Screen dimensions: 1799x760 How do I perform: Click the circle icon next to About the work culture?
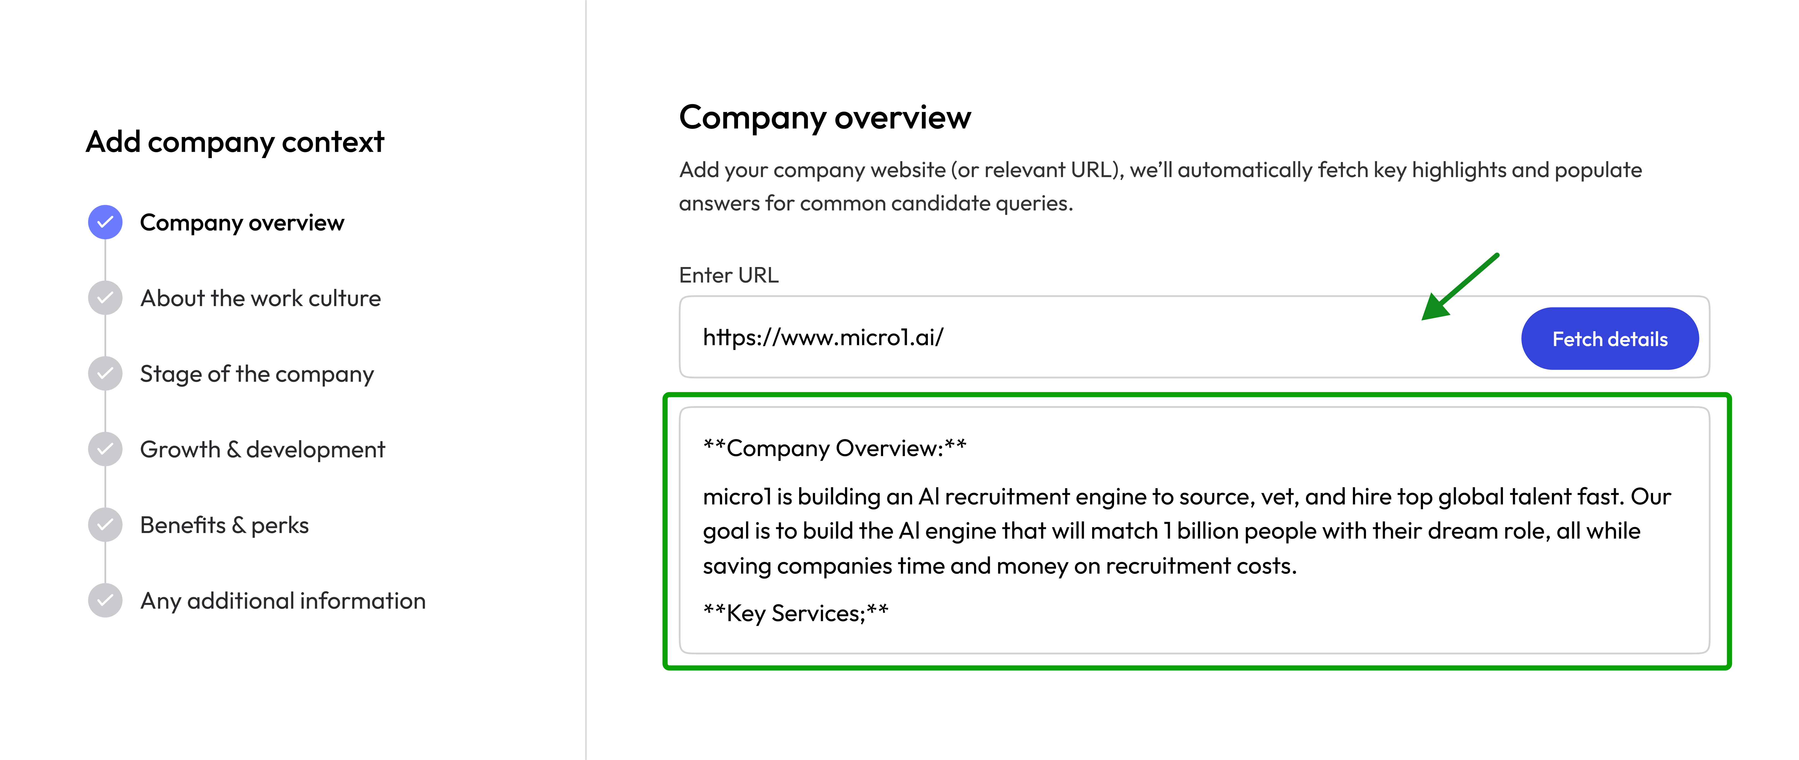pyautogui.click(x=105, y=298)
